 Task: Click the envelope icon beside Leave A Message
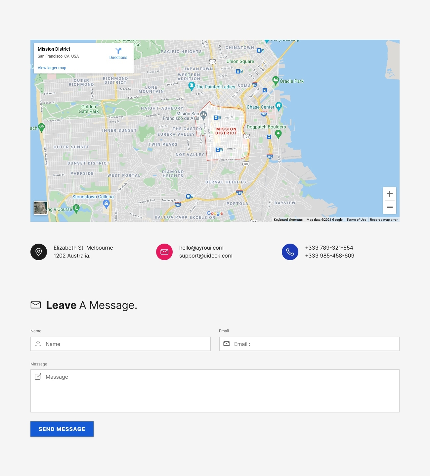click(x=36, y=305)
